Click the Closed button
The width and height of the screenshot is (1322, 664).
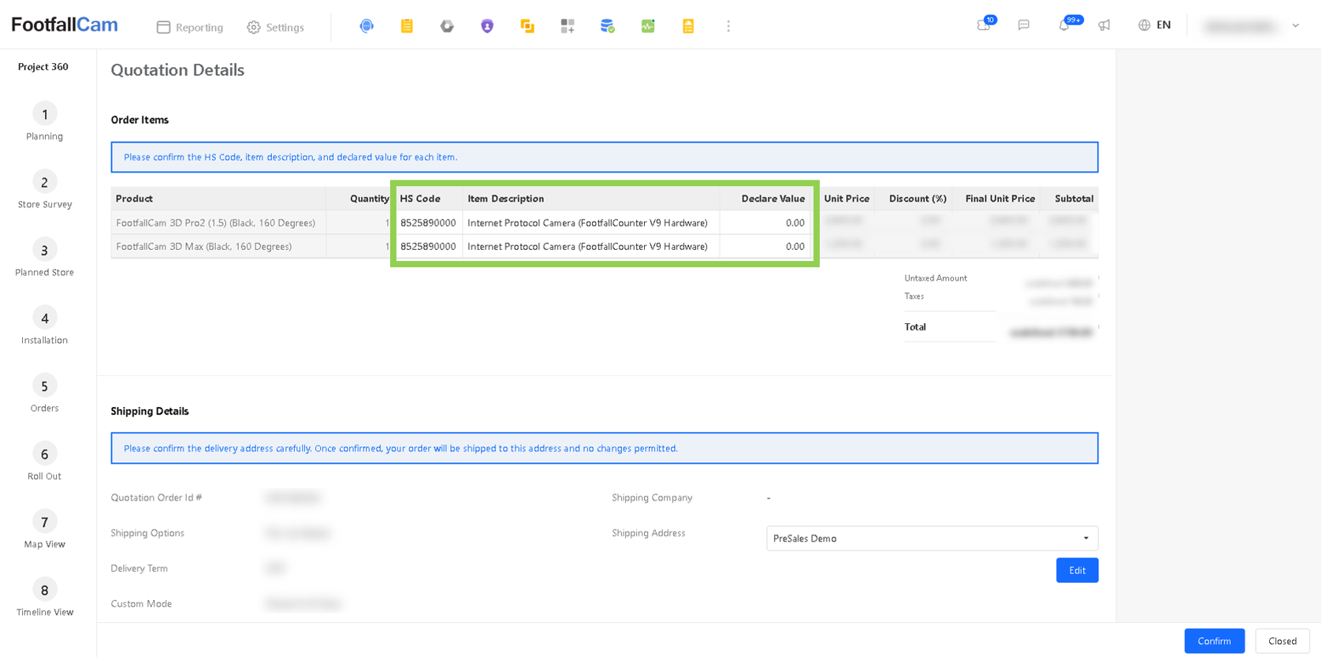tap(1282, 641)
